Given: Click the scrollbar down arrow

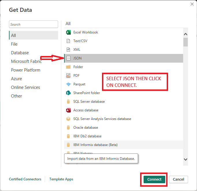Looking at the screenshot, I should pos(185,159).
